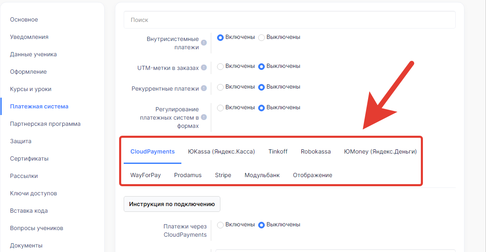486x252 pixels.
Task: Select Выключены for UTM-метки в заказах
Action: [x=261, y=67]
